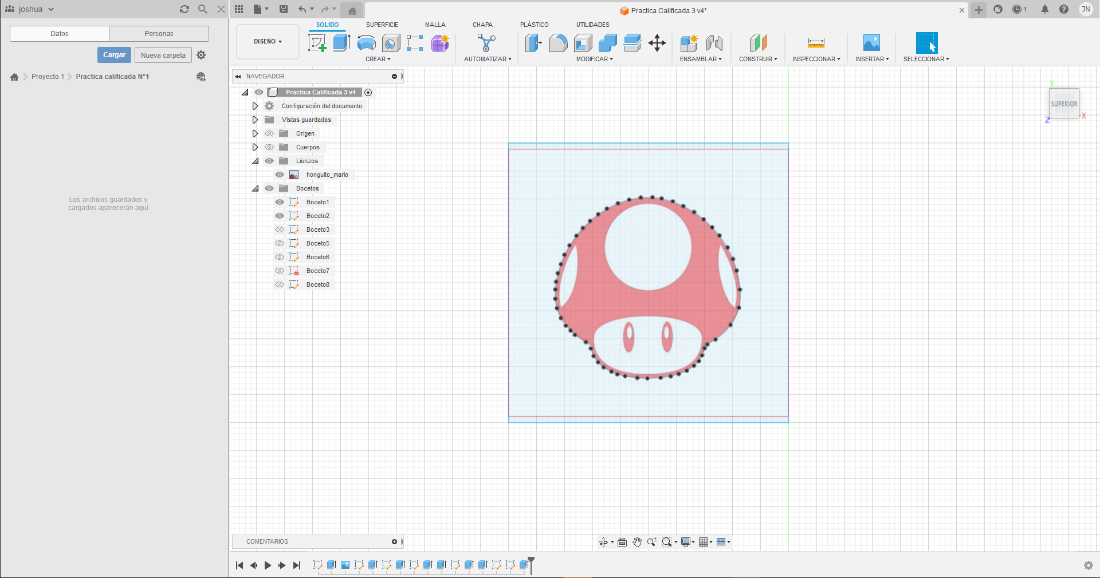Click the Nueva carpeta button
Screen dimensions: 1100x578
pos(163,55)
